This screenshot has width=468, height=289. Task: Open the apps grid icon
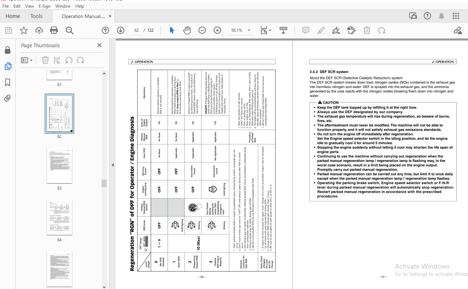[456, 16]
